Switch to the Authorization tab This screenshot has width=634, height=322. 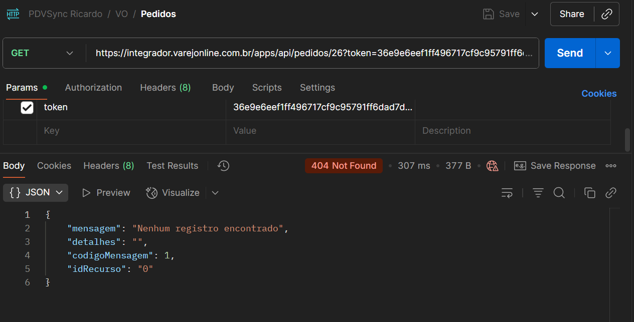pos(93,88)
